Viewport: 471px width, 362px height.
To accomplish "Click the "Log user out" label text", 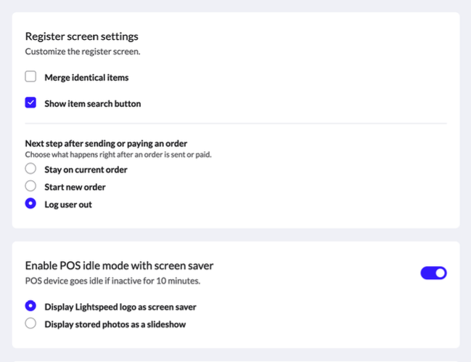I will [x=68, y=204].
